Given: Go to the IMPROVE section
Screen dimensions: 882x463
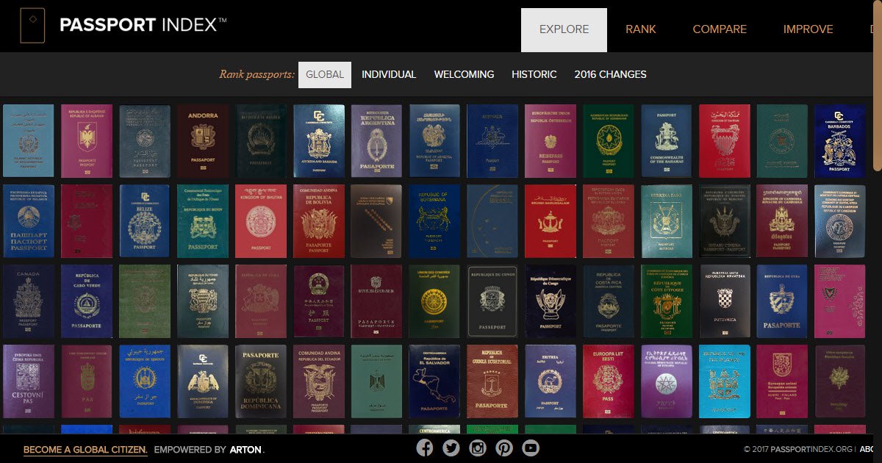Looking at the screenshot, I should (x=808, y=30).
